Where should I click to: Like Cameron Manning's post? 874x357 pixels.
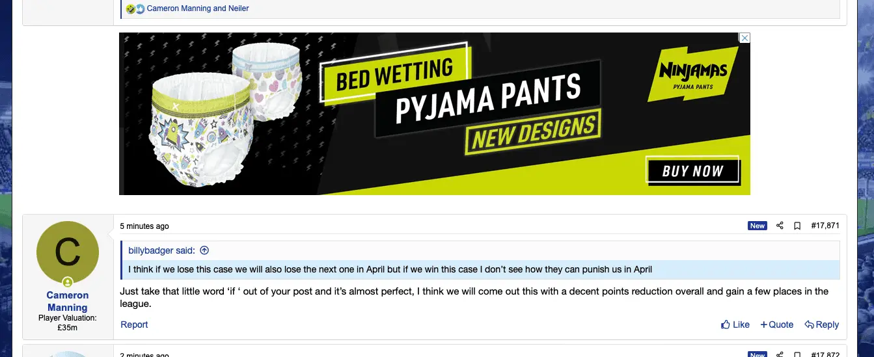tap(735, 324)
